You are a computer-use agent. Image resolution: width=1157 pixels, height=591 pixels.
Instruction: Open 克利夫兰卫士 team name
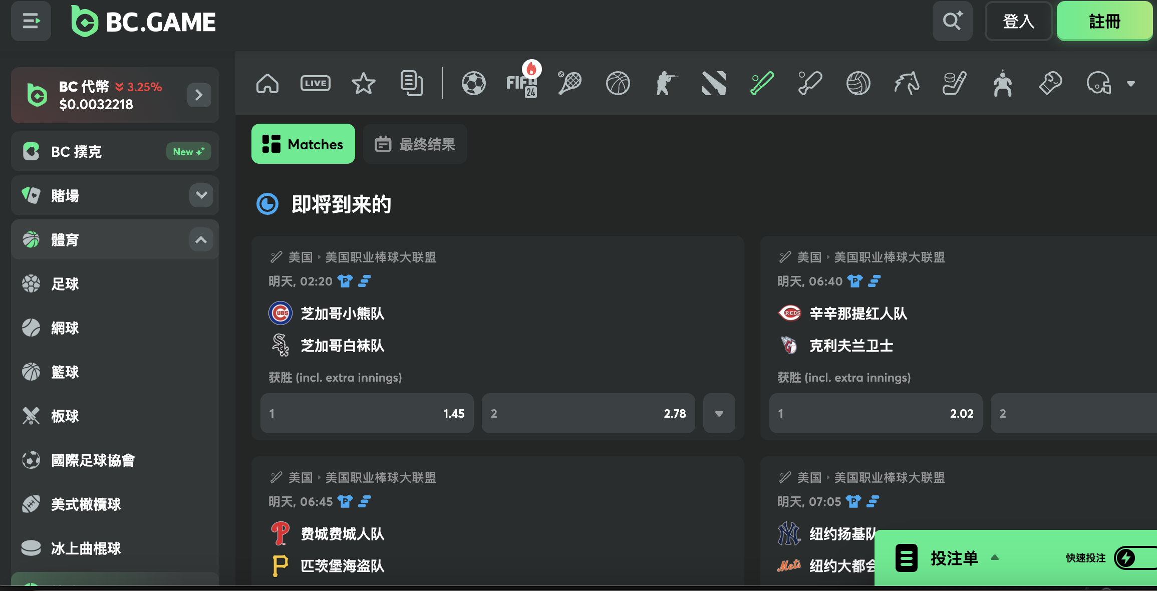(851, 346)
